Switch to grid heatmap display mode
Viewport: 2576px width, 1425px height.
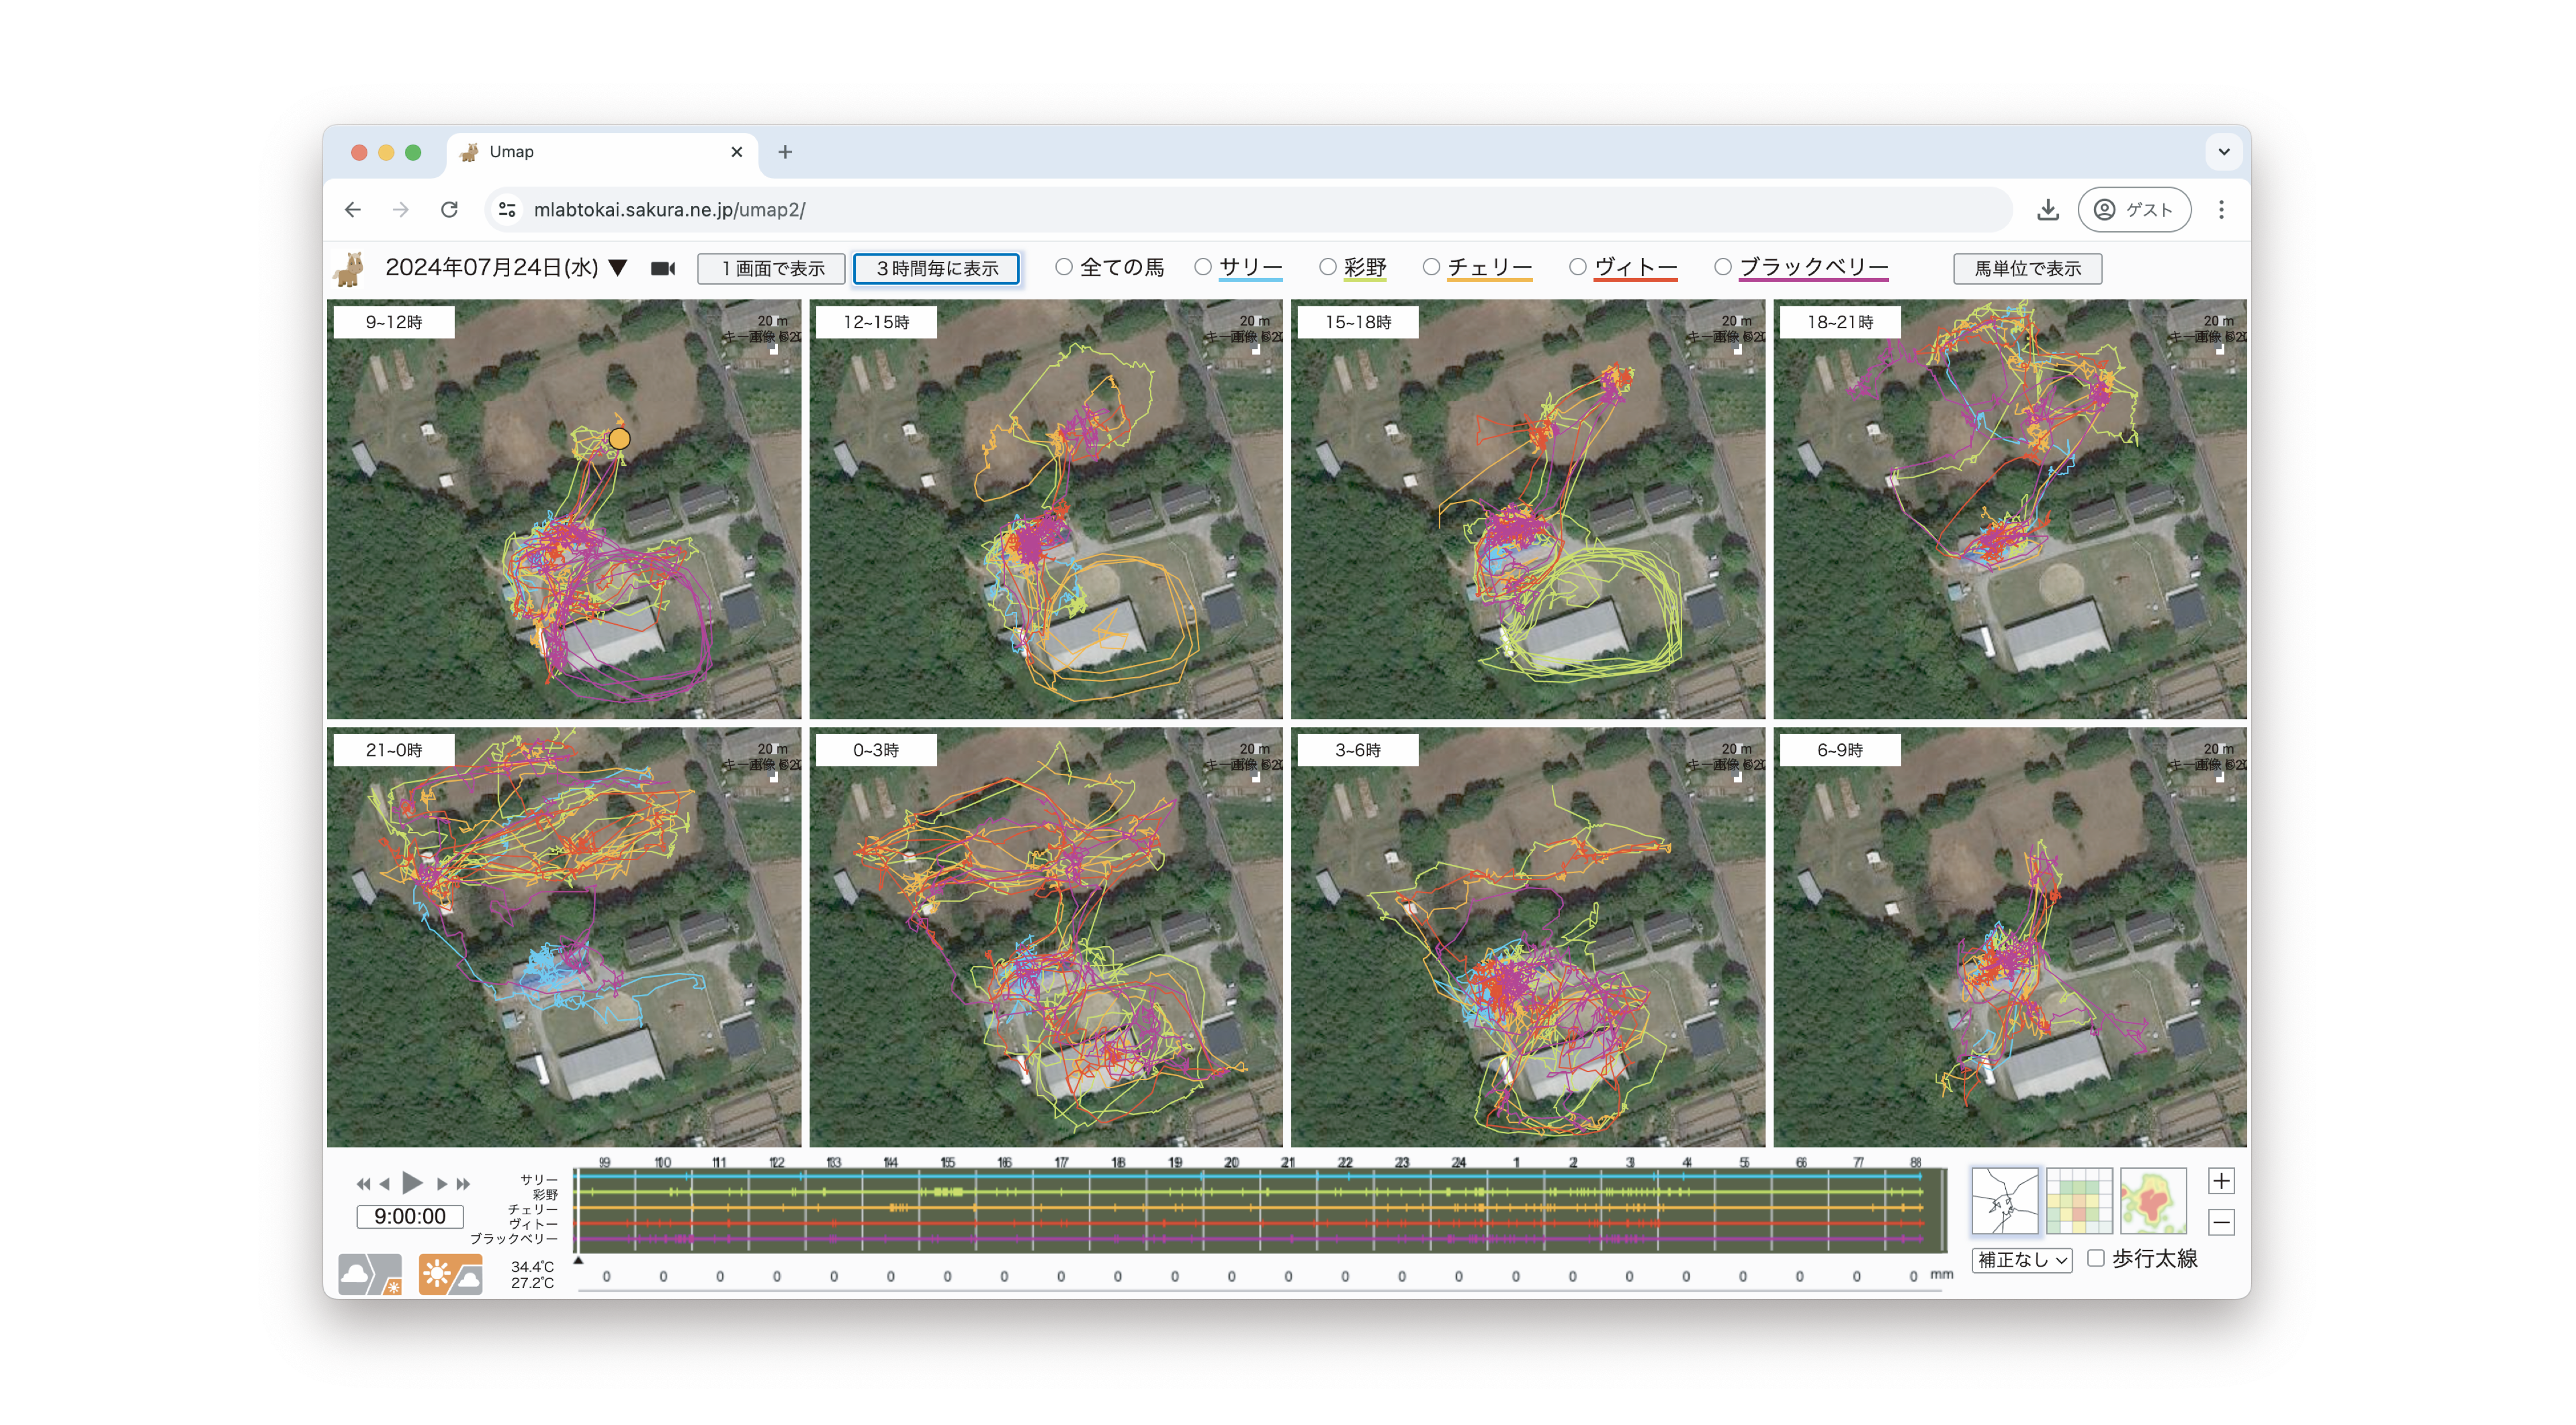click(x=2078, y=1200)
